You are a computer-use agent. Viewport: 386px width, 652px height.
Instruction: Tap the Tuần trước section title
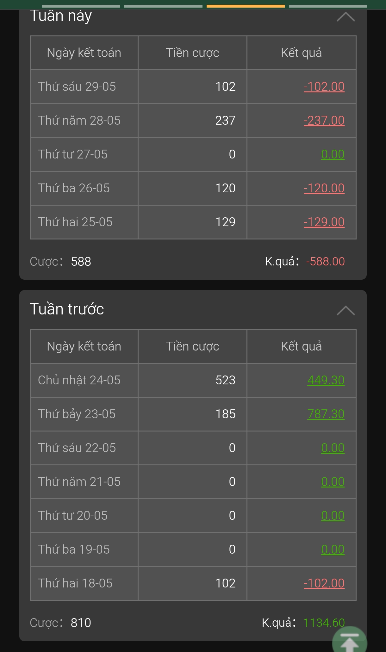(67, 309)
